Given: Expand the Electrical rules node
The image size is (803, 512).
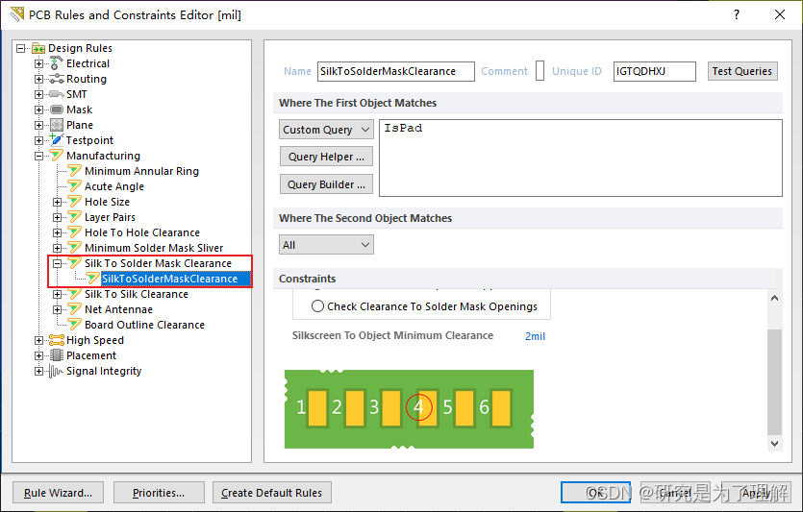Looking at the screenshot, I should (38, 64).
